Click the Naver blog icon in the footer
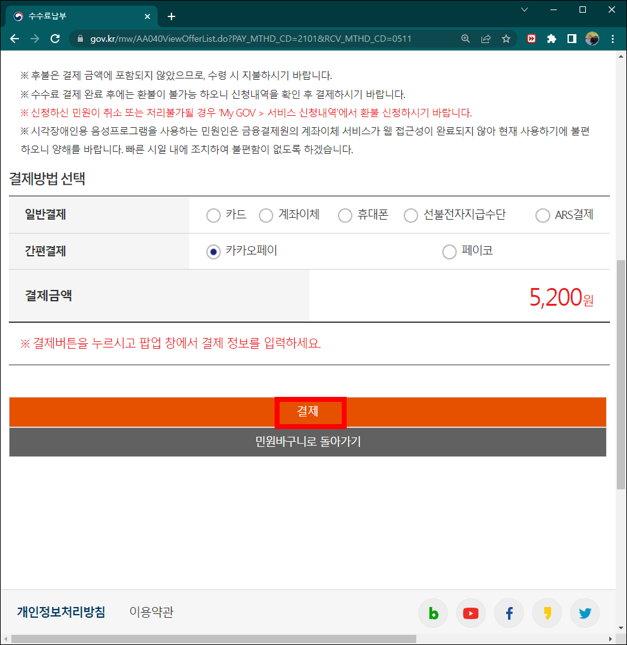 click(433, 613)
